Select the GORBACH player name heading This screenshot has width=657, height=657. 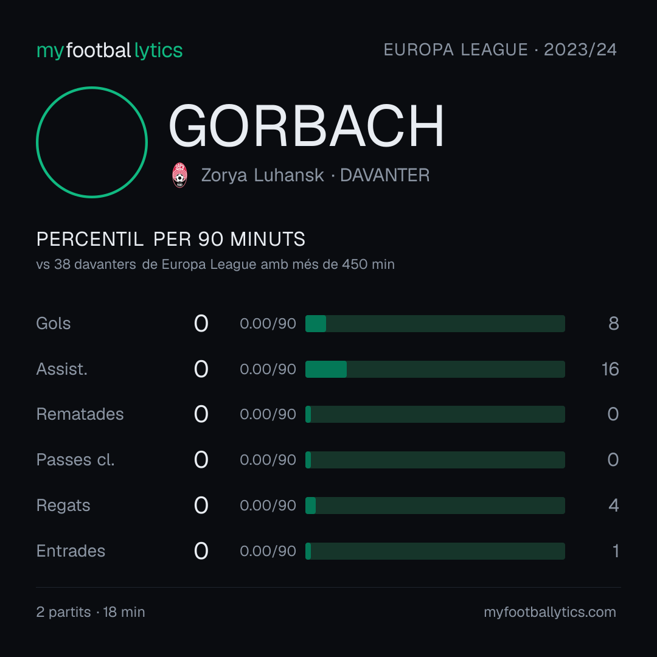(x=306, y=126)
